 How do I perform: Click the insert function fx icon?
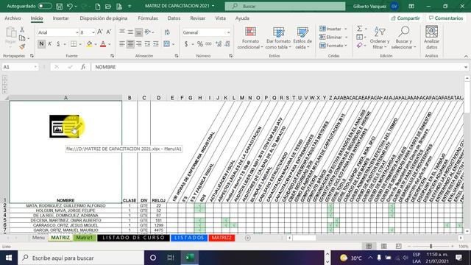coord(83,67)
